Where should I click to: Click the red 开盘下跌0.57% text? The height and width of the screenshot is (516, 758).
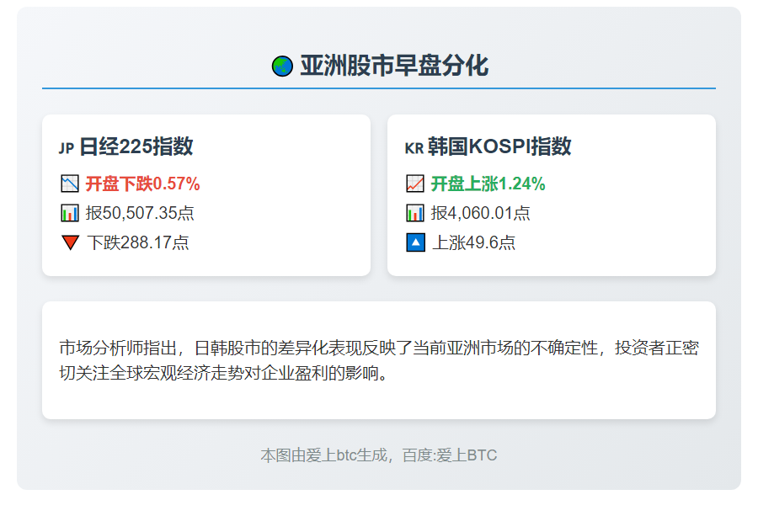(x=142, y=184)
